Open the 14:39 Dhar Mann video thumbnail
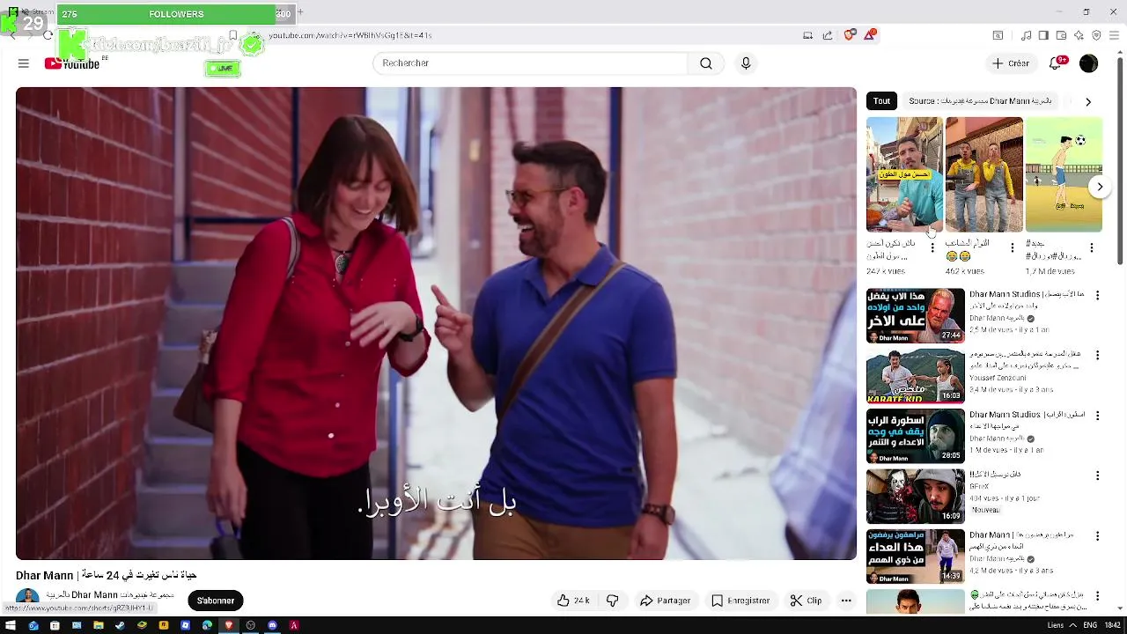This screenshot has width=1127, height=634. 916,557
